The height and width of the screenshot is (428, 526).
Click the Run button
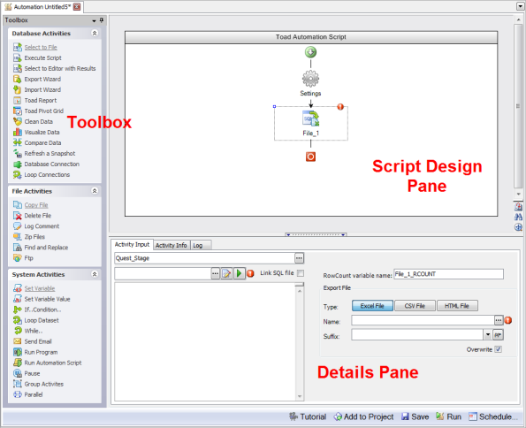[448, 417]
